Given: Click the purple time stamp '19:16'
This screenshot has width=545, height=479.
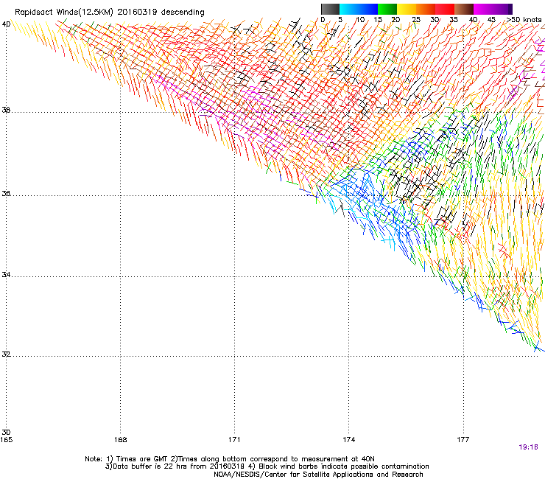Looking at the screenshot, I should click(528, 447).
